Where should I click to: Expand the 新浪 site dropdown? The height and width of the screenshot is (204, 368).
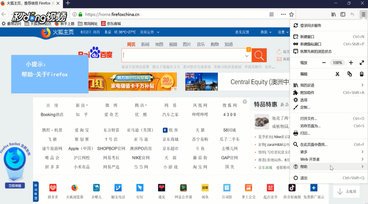(87, 106)
